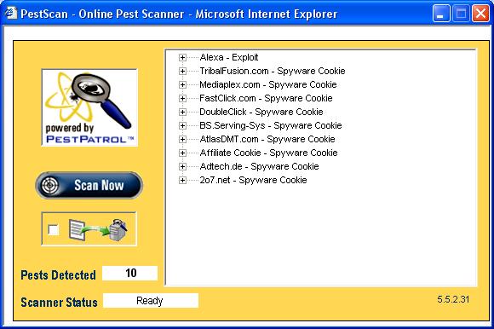Select TribalFusion.com - Spyware Cookie row
The height and width of the screenshot is (329, 494).
[x=273, y=71]
